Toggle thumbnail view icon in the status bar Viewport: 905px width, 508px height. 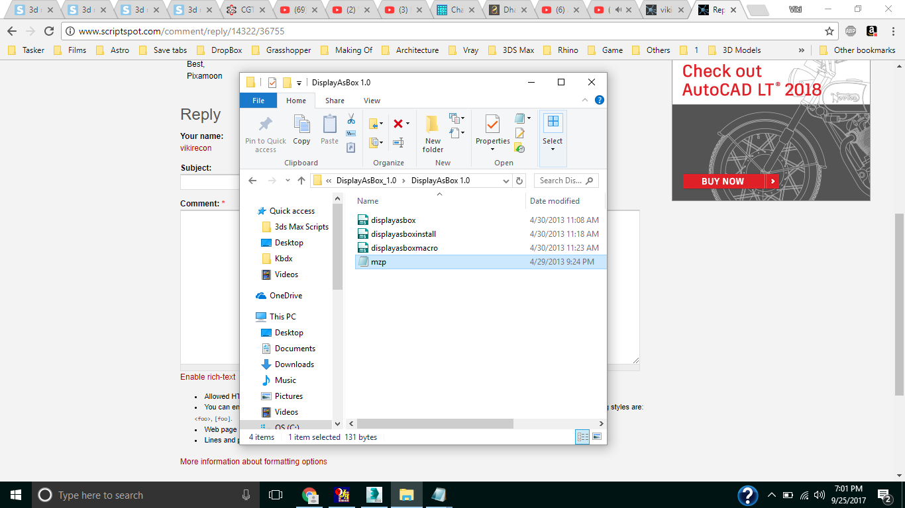(x=598, y=437)
